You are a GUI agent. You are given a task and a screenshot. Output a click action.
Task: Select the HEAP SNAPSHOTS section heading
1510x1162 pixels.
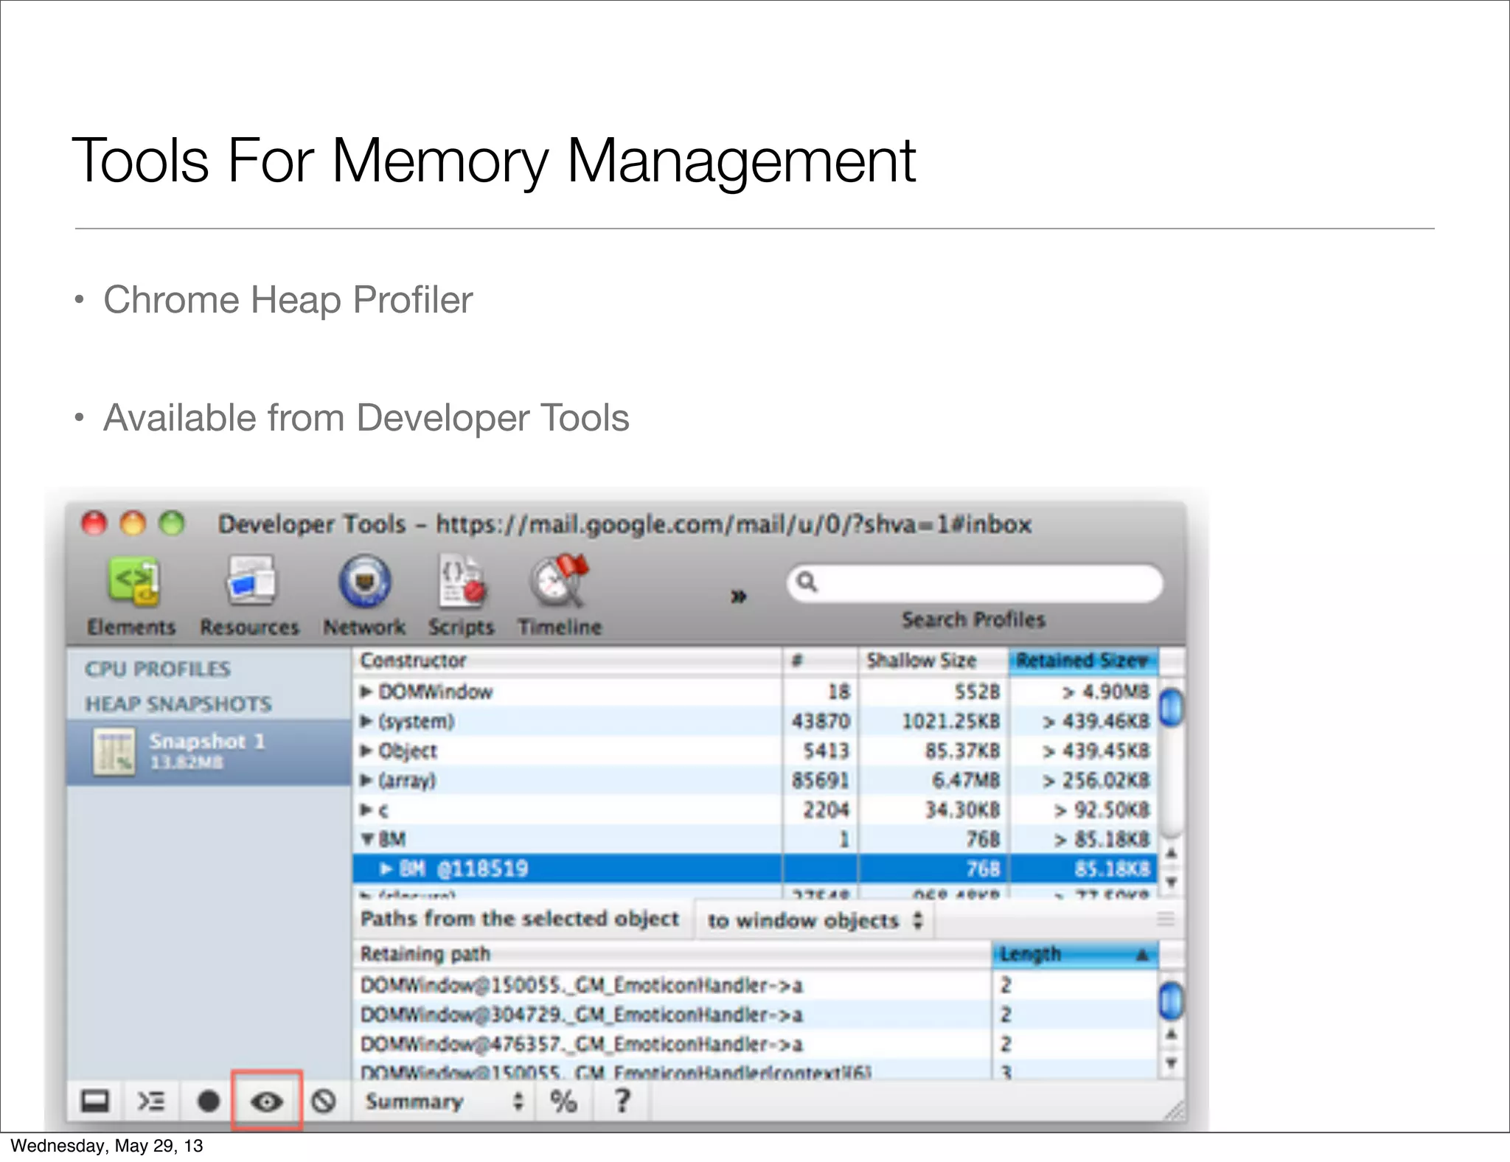point(178,704)
